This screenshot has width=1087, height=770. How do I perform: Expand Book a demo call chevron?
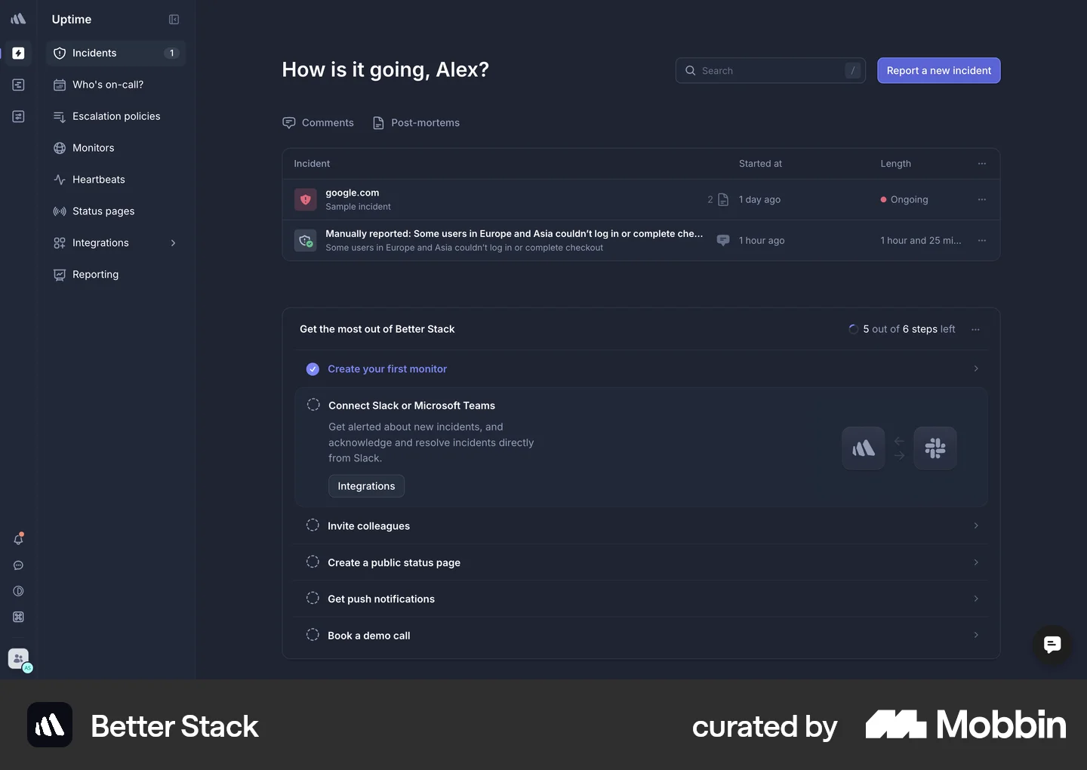[x=976, y=635]
